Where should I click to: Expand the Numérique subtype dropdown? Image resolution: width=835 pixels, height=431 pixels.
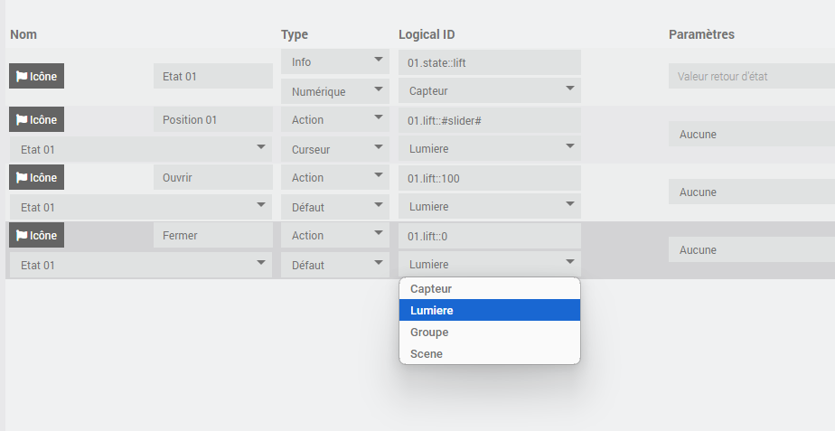[334, 91]
